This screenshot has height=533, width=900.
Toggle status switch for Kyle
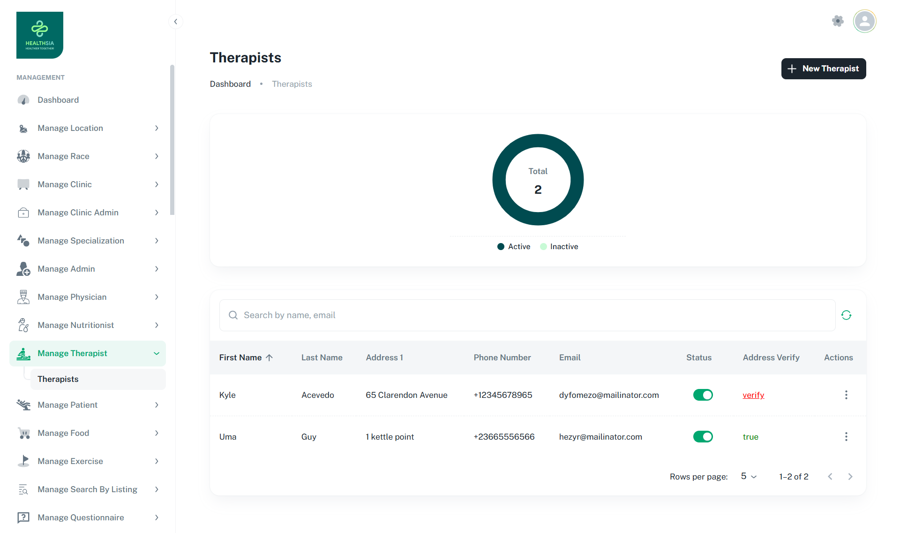[703, 395]
